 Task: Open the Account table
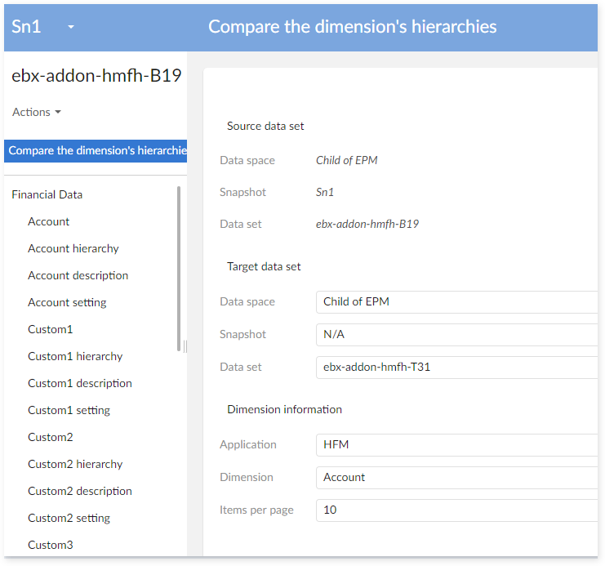48,221
